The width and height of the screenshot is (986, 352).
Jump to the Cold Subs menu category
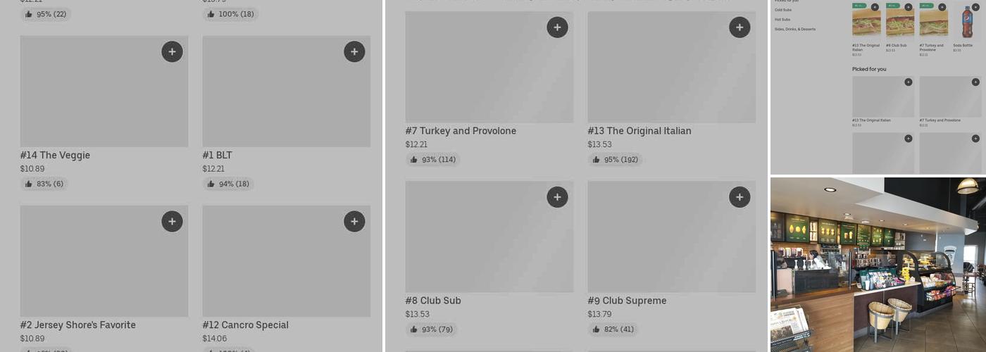(783, 10)
